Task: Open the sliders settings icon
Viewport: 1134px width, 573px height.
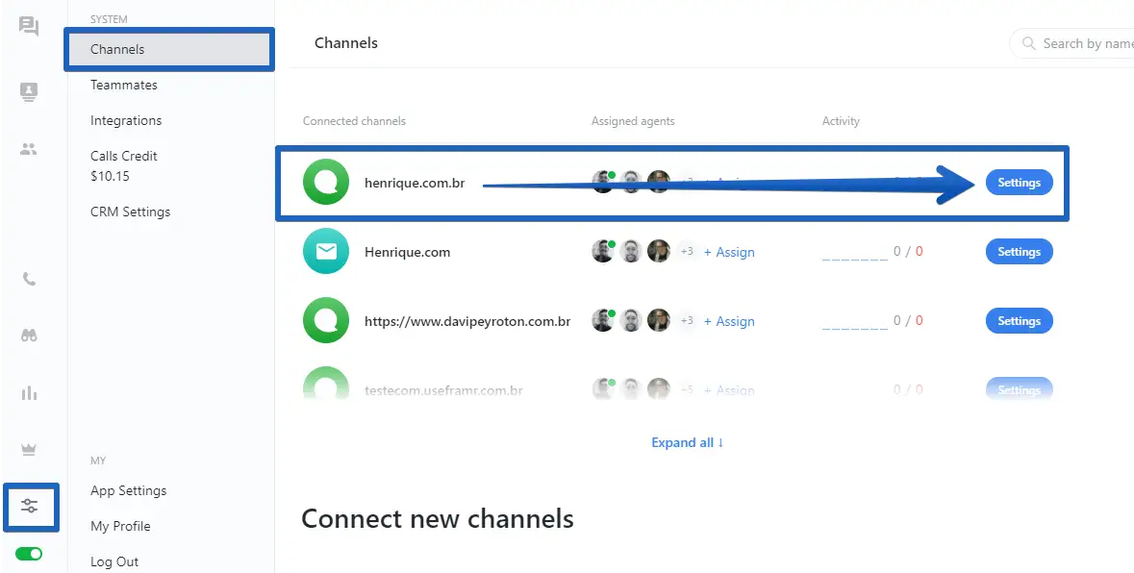Action: tap(30, 507)
